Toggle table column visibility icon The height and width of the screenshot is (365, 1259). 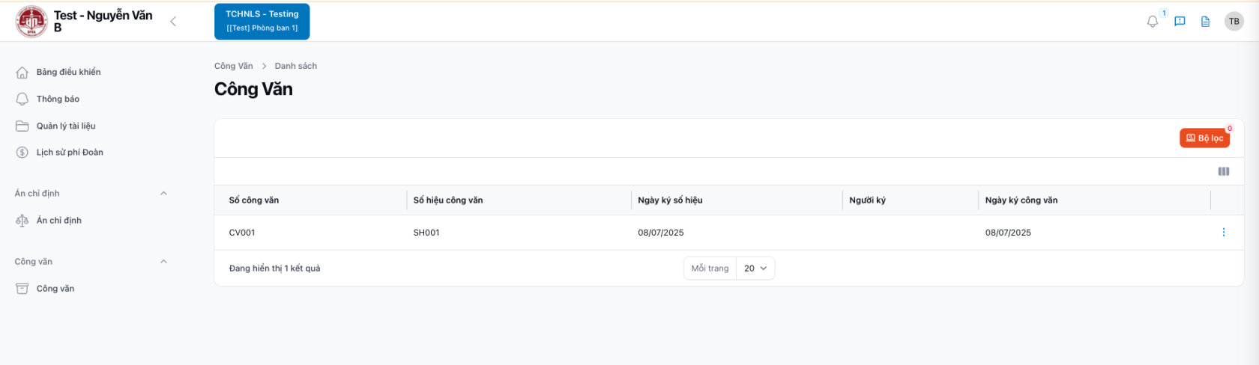click(1223, 172)
